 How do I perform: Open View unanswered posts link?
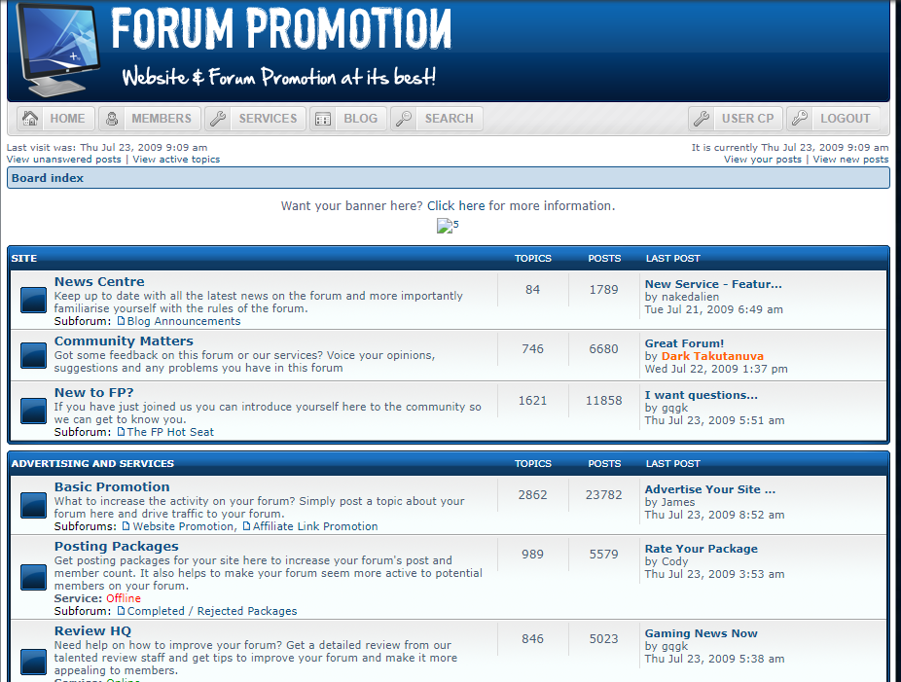coord(64,160)
